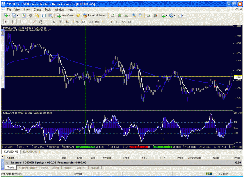244x177 pixels.
Task: Set the chart timeframe to M30
Action: tap(97, 22)
